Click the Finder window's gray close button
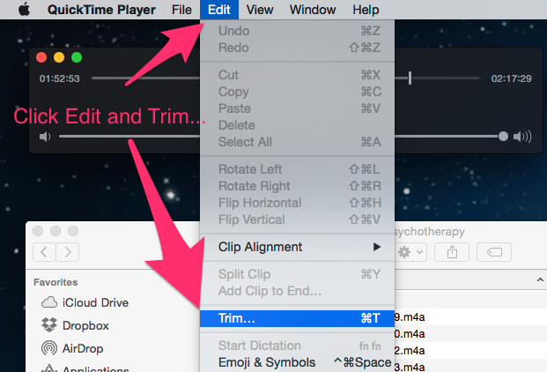Viewport: 547px width, 372px height. [38, 231]
